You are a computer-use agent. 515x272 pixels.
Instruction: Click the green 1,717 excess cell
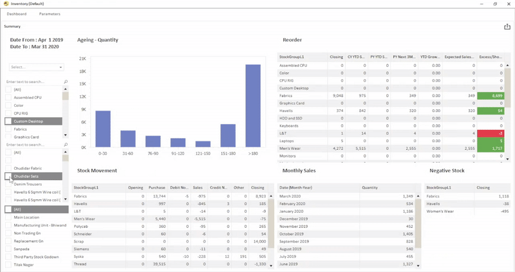(x=491, y=149)
